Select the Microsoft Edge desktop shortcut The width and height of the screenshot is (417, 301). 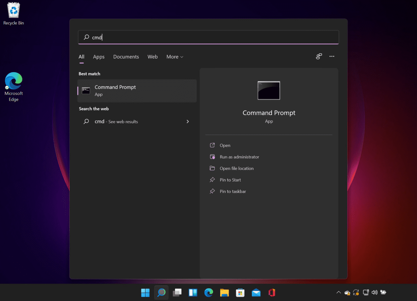13,87
